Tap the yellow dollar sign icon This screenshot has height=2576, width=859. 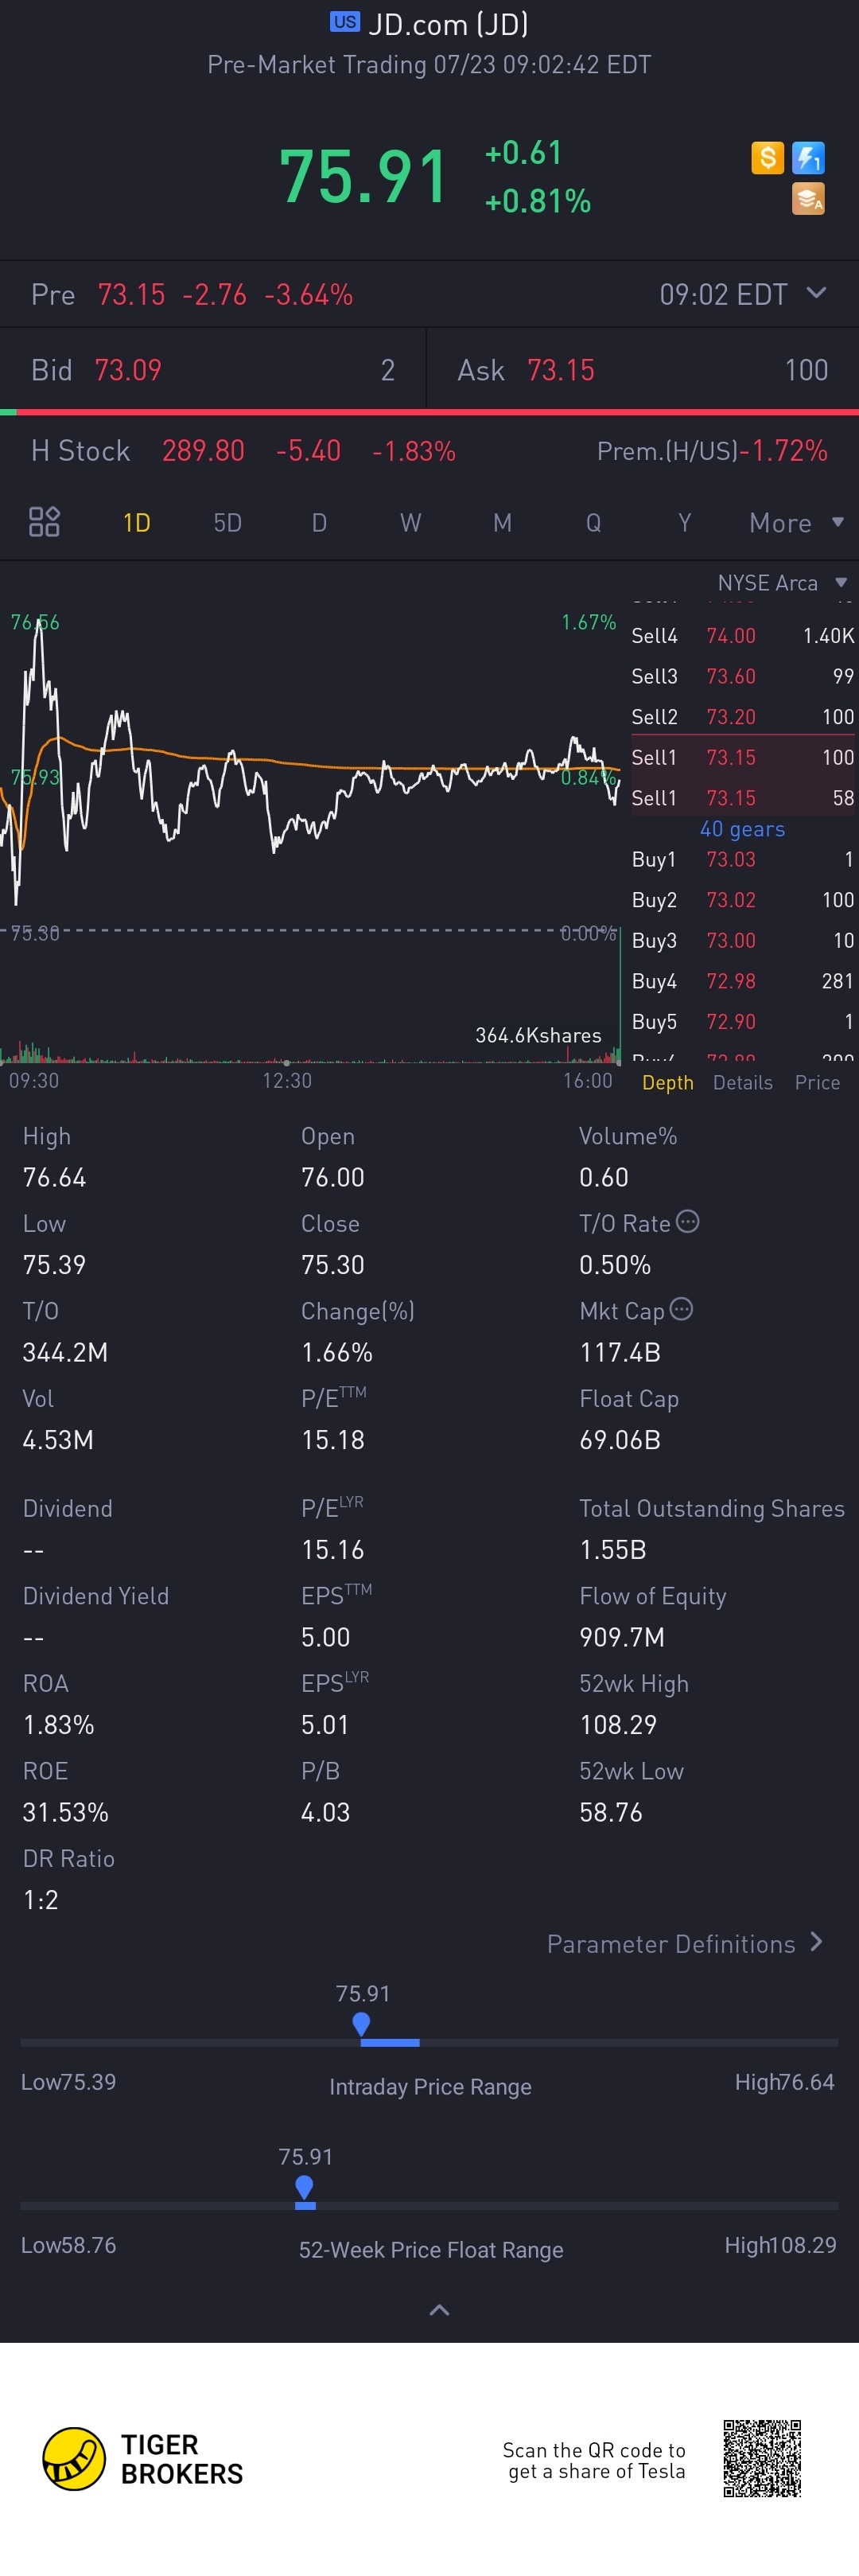pyautogui.click(x=767, y=158)
